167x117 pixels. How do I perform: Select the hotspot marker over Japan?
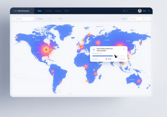tap(140, 43)
